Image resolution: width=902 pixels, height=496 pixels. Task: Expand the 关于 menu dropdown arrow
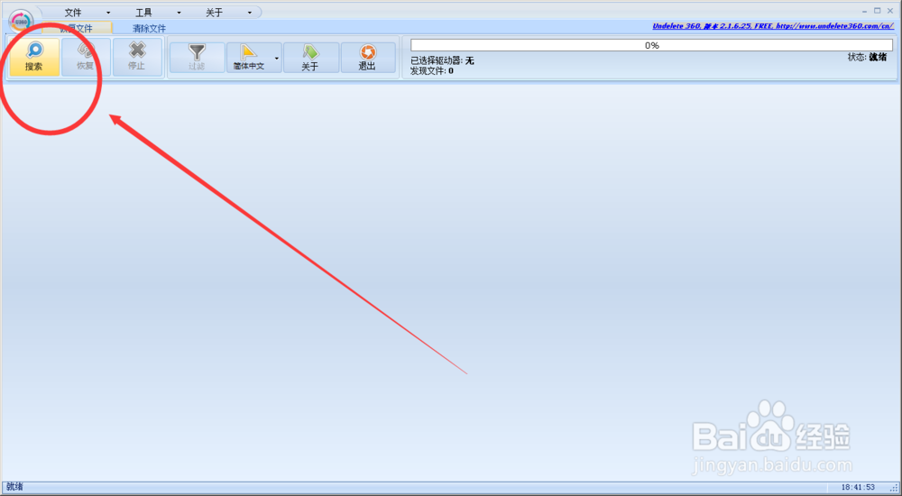click(x=250, y=13)
